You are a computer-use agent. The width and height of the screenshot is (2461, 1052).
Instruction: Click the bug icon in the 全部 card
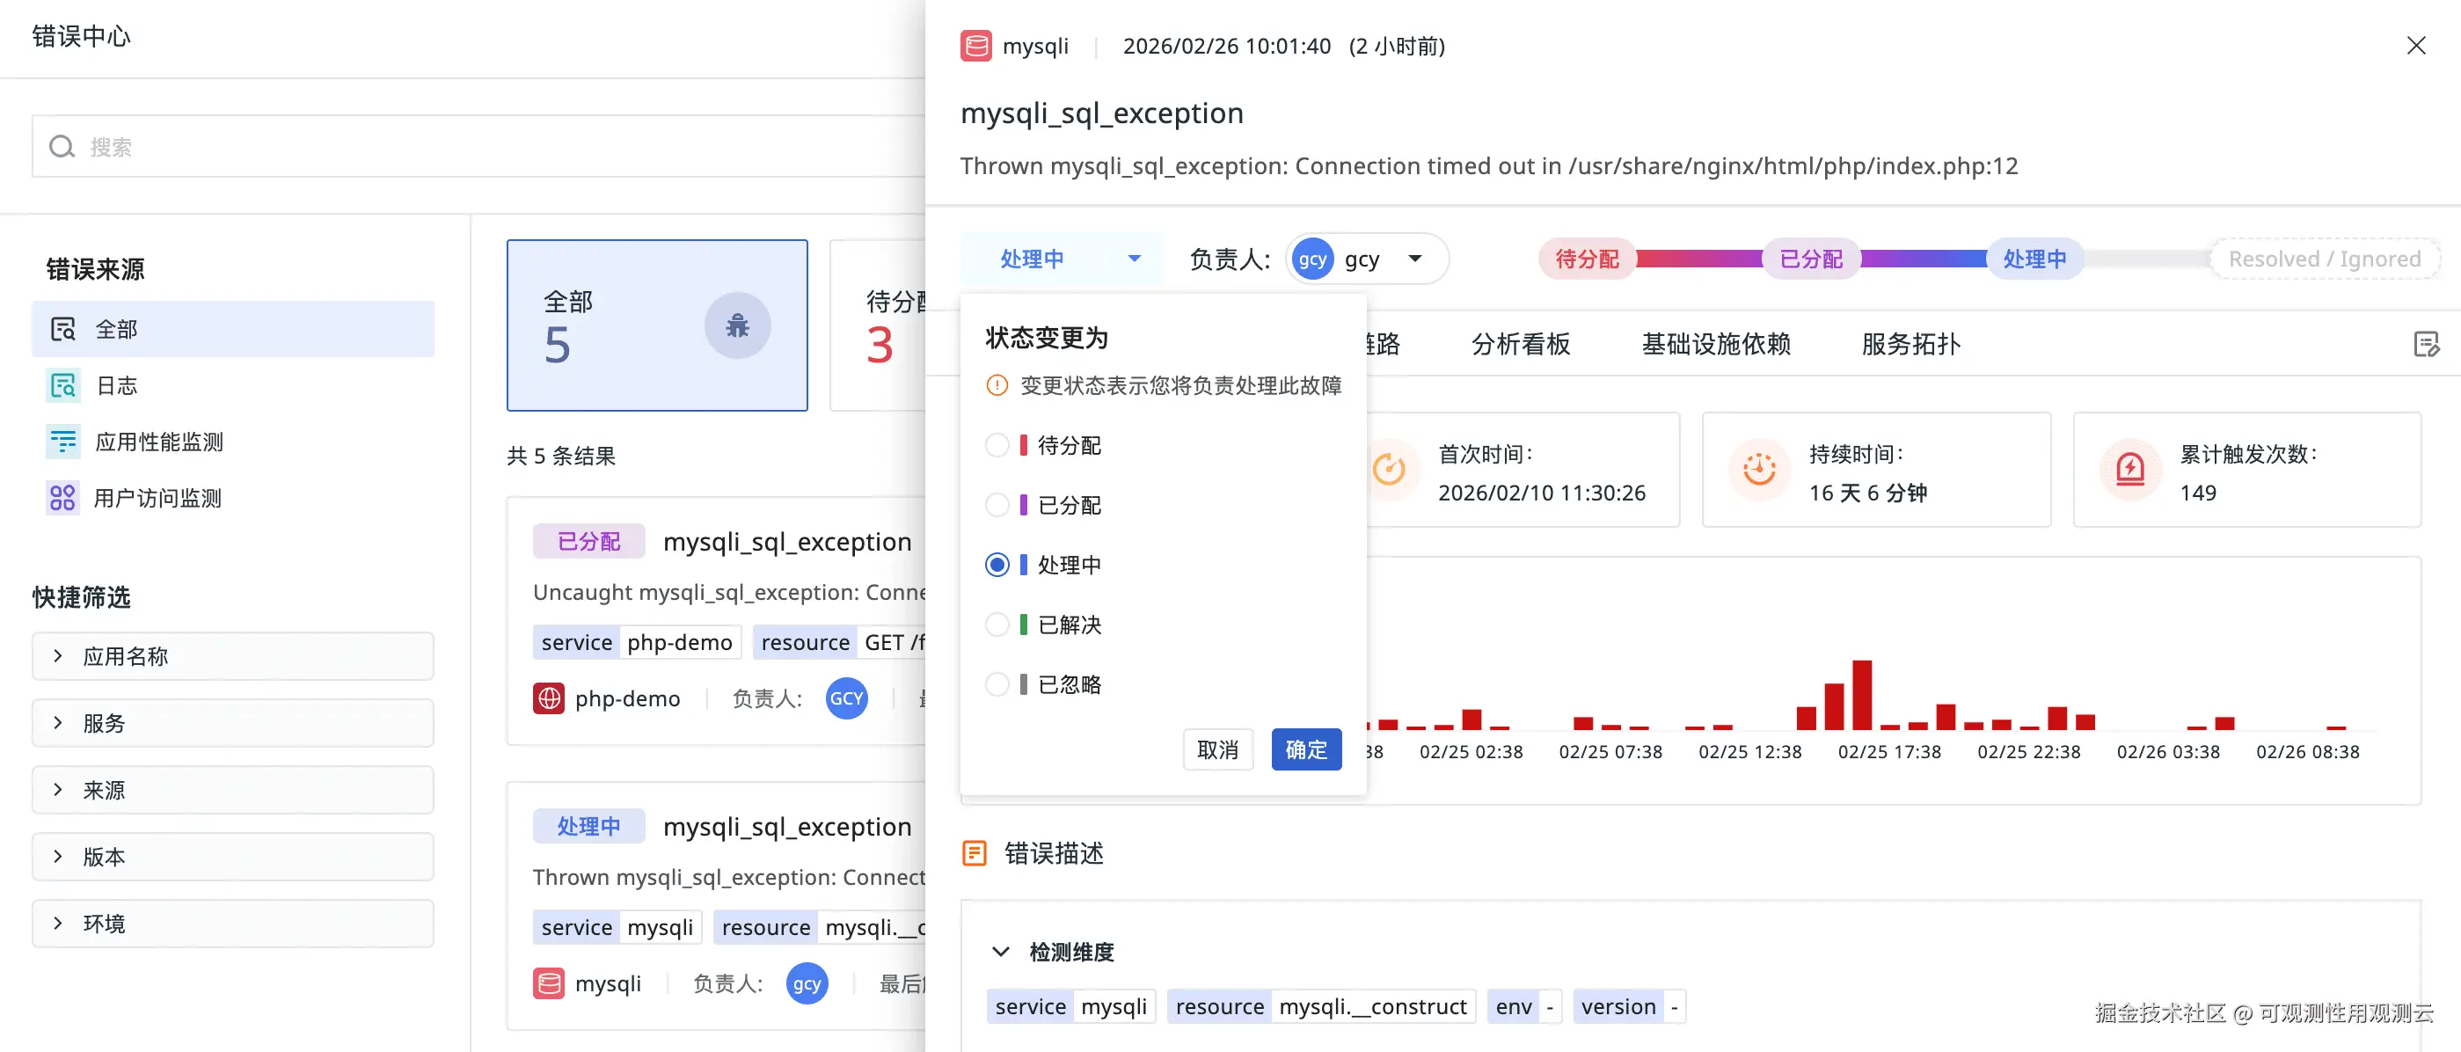pos(736,325)
